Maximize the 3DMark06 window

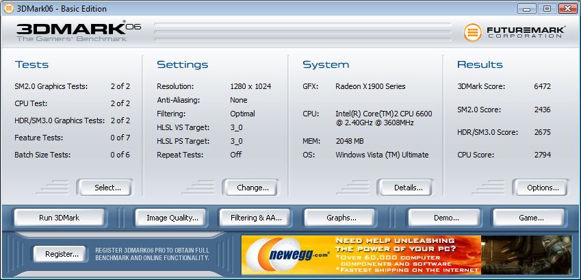tap(547, 8)
